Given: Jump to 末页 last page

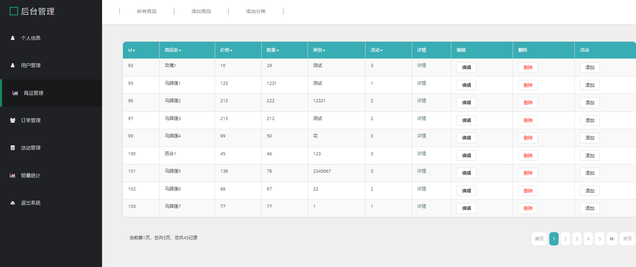Looking at the screenshot, I should point(627,239).
